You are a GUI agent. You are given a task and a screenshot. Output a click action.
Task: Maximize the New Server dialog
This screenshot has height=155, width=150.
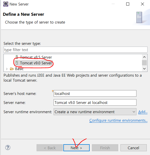coord(128,4)
